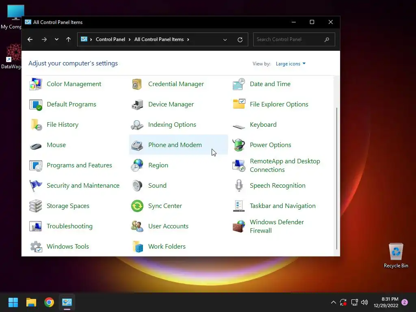This screenshot has height=312, width=416.
Task: Expand chevron after All Control Panel Items
Action: pyautogui.click(x=188, y=39)
